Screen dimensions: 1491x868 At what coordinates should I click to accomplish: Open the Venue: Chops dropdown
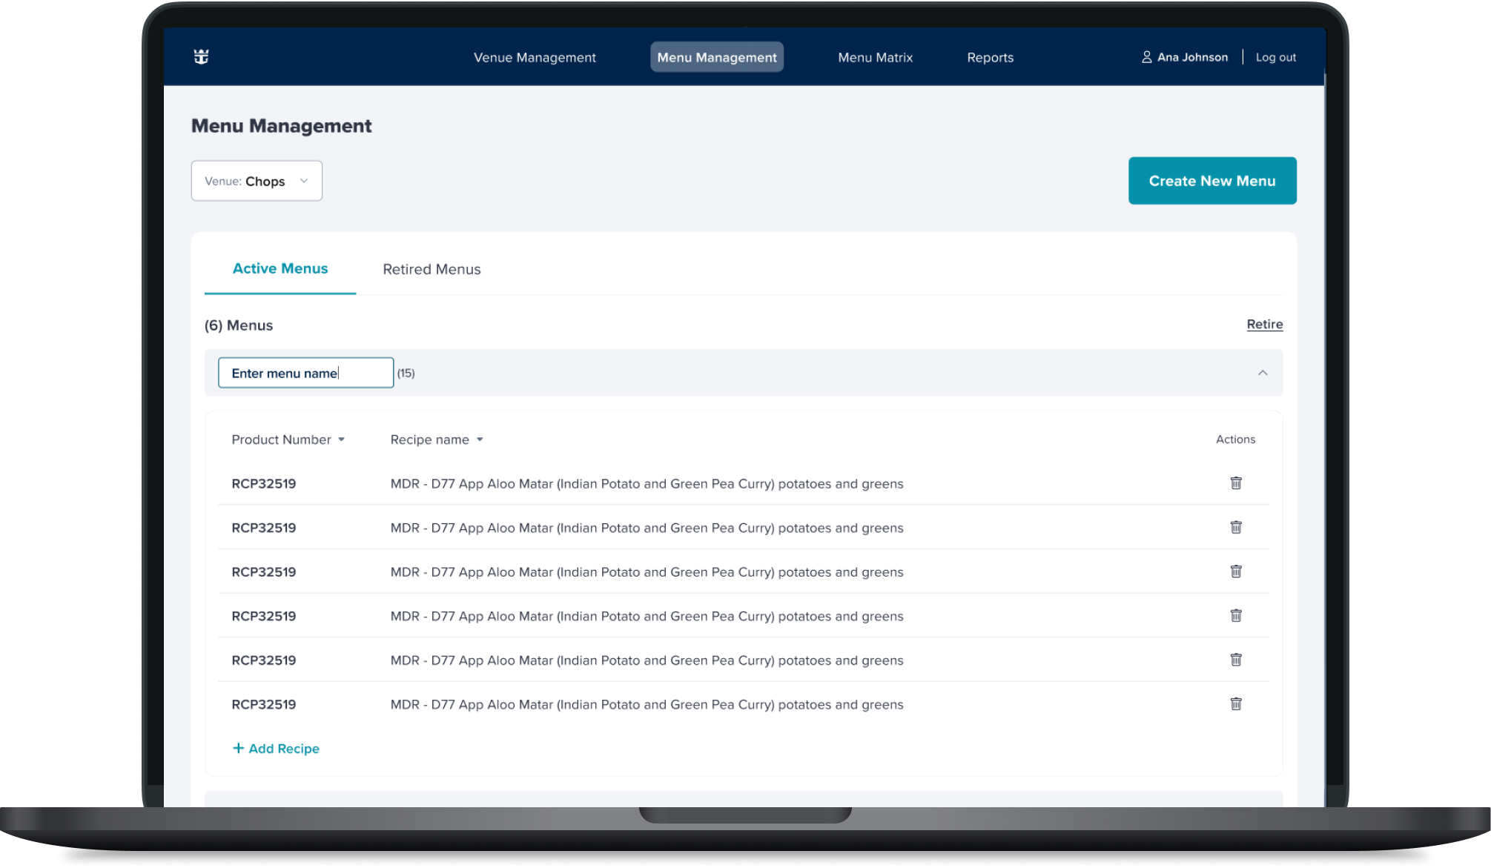tap(257, 181)
